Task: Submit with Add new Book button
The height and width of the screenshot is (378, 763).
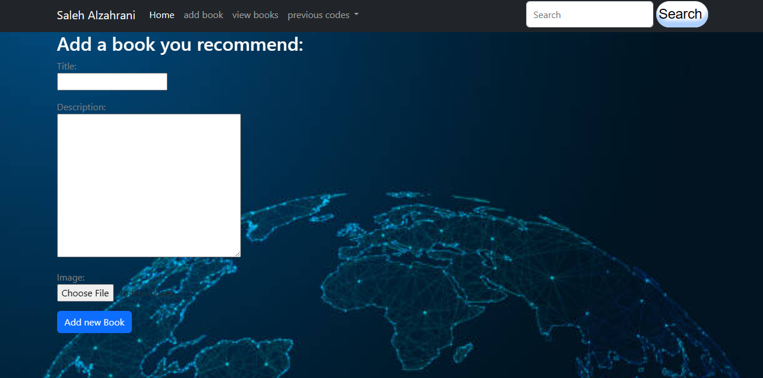Action: pyautogui.click(x=94, y=322)
